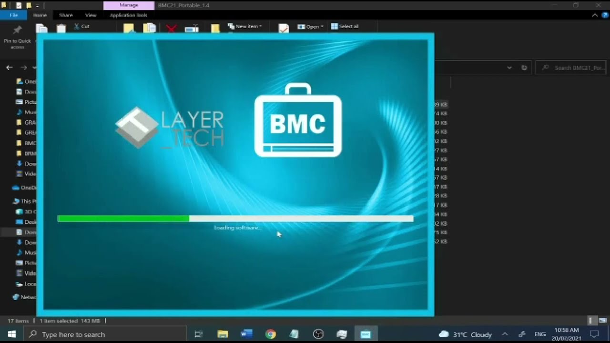Select highlighted Documents under This PC
The image size is (610, 343).
tap(19, 232)
